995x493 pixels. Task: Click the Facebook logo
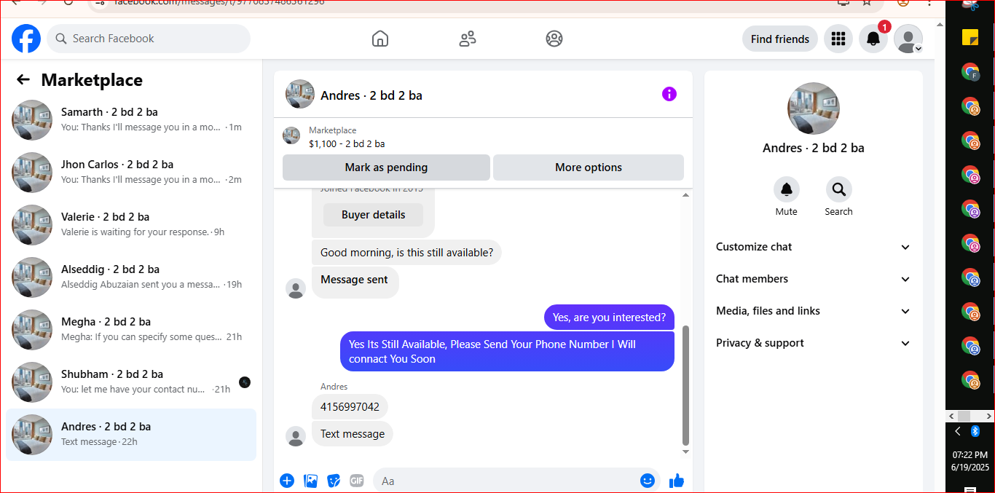(x=26, y=39)
